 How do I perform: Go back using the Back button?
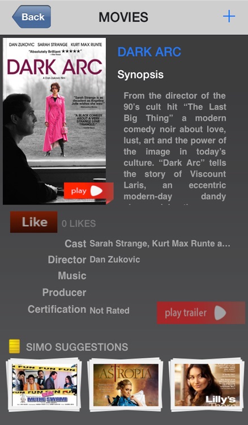pyautogui.click(x=32, y=17)
